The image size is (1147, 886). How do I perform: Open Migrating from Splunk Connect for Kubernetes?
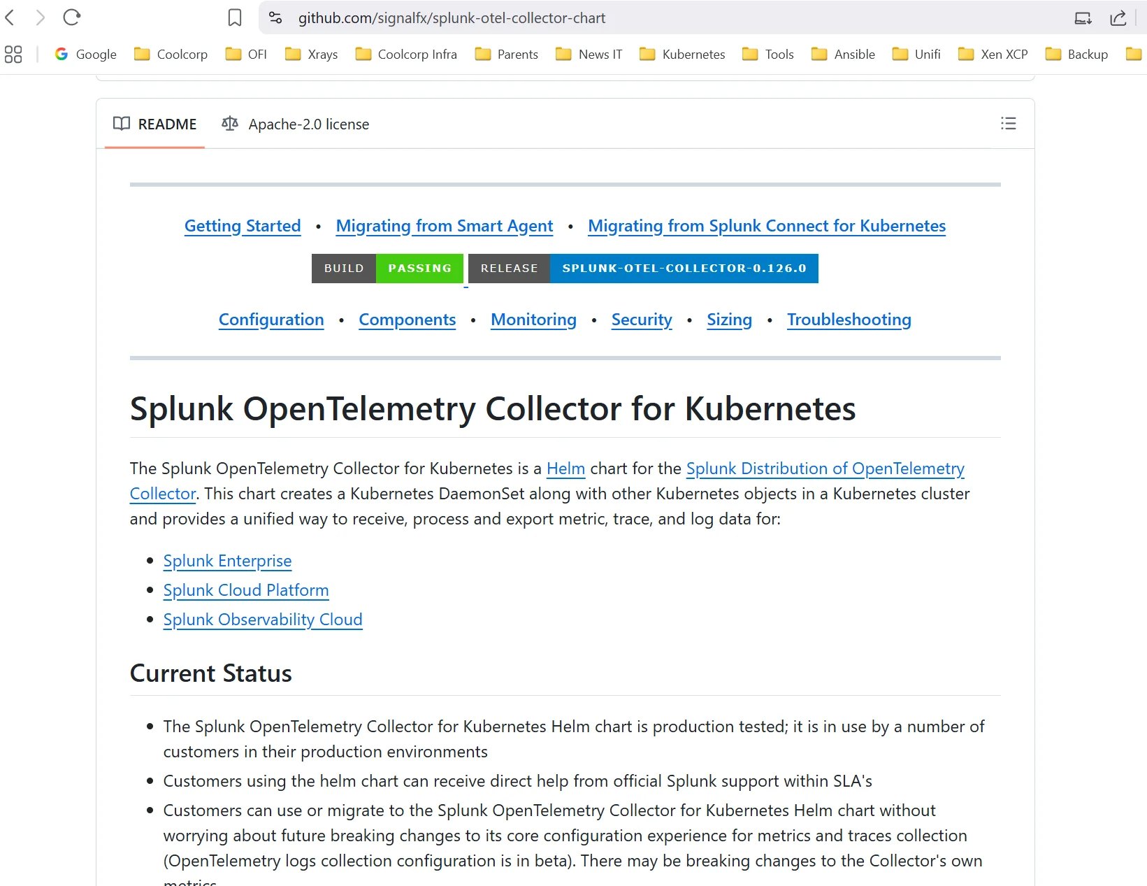click(767, 226)
